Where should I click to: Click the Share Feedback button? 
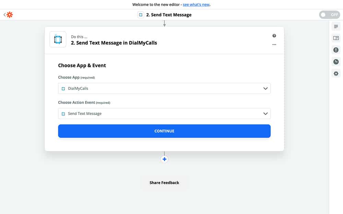[x=164, y=183]
